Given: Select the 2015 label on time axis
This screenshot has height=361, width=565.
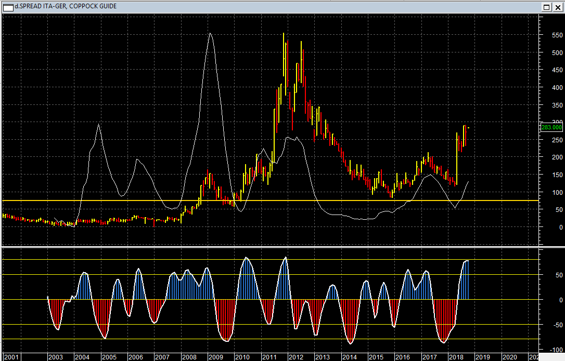Looking at the screenshot, I should [x=376, y=357].
